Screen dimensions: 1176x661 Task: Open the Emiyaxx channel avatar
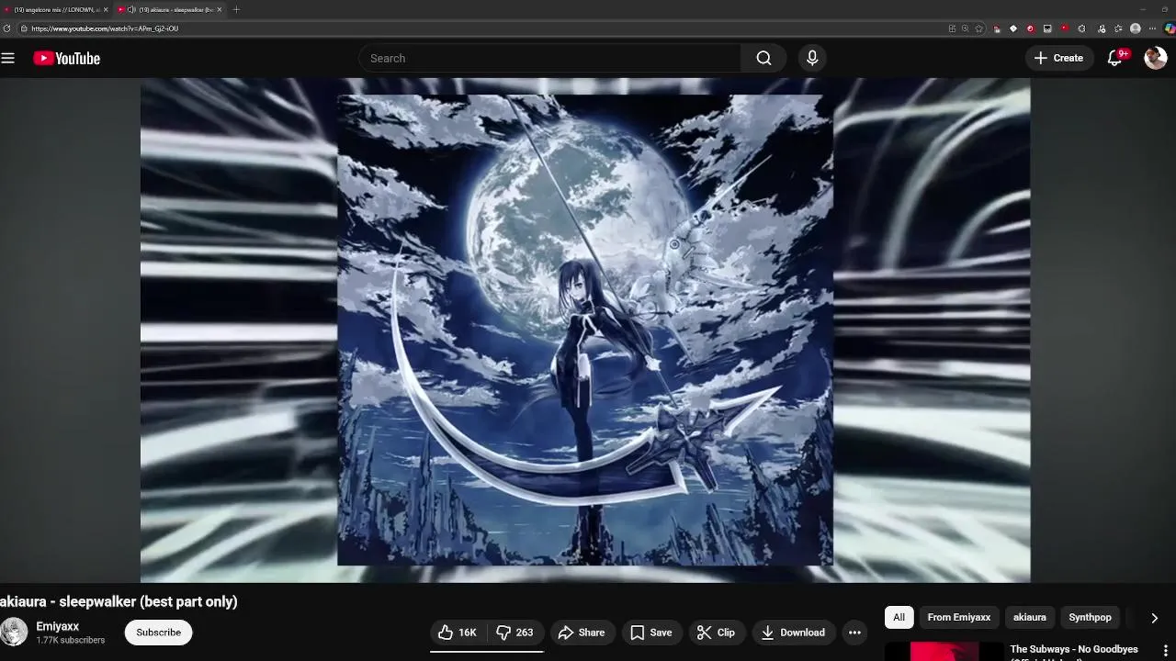tap(14, 633)
